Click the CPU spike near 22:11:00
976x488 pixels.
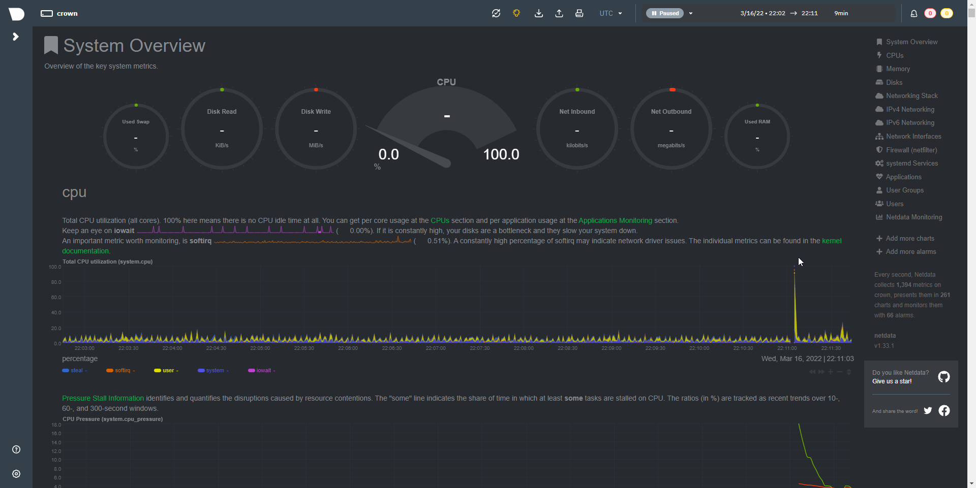pos(795,304)
